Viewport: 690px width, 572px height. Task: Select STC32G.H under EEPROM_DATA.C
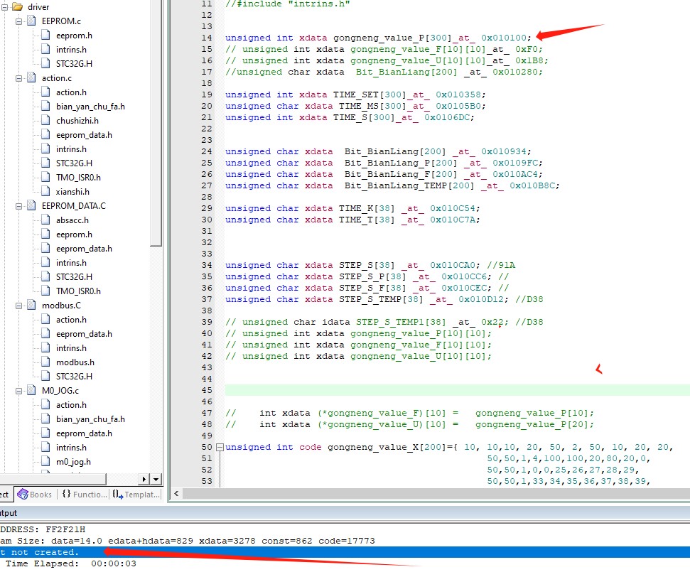pyautogui.click(x=74, y=276)
